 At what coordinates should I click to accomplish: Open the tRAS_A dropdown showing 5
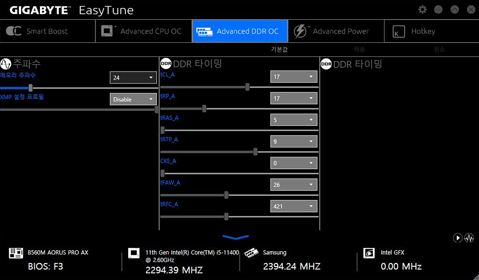coord(294,120)
